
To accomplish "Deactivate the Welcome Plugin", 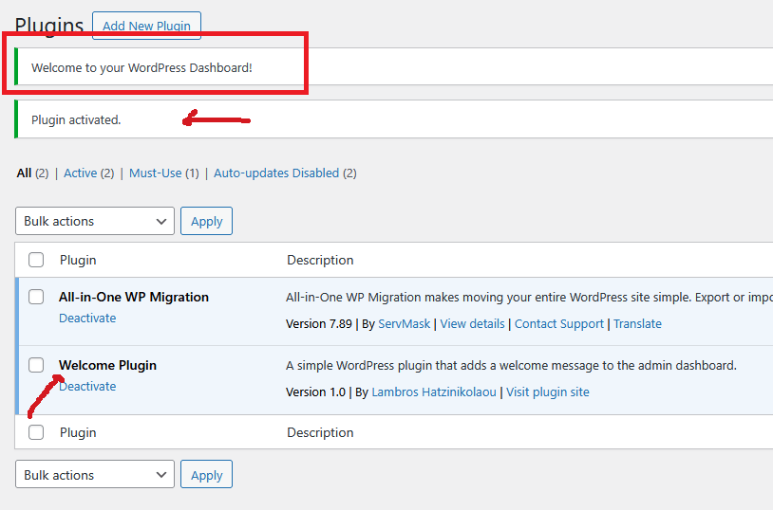I will click(x=87, y=387).
